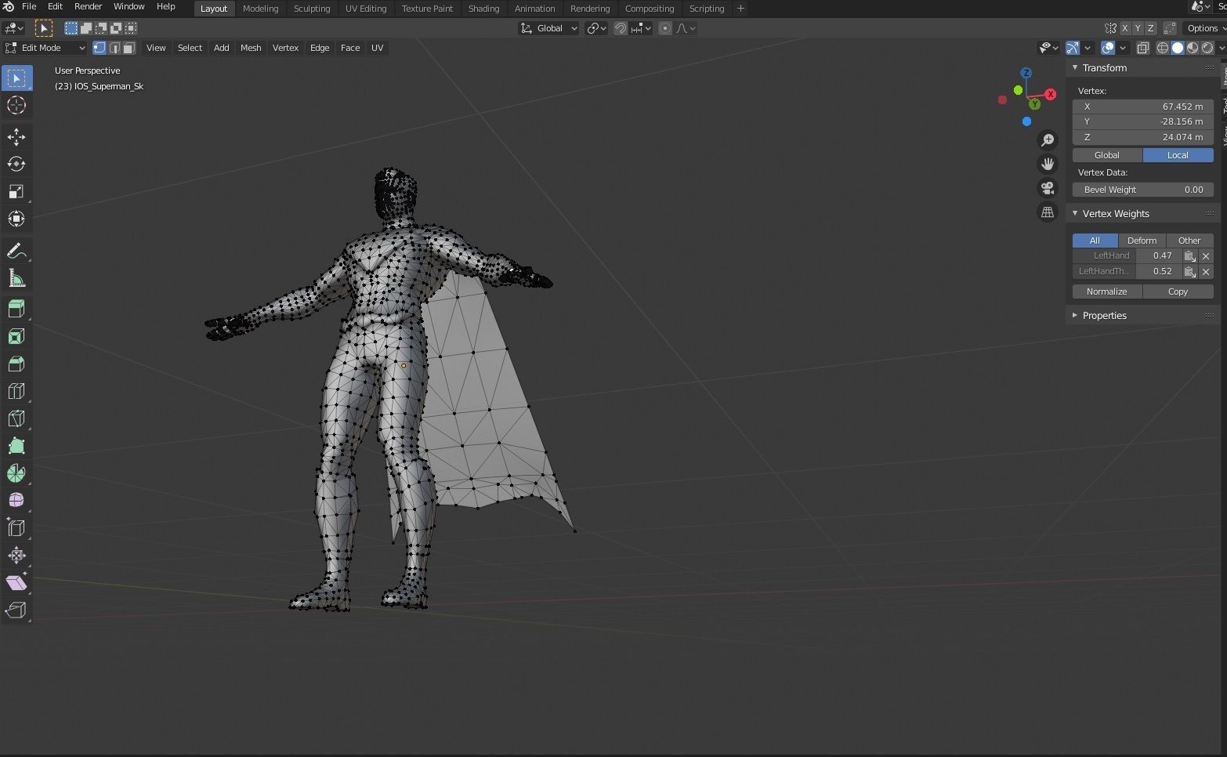Enable face select mode
The width and height of the screenshot is (1227, 757).
click(129, 48)
